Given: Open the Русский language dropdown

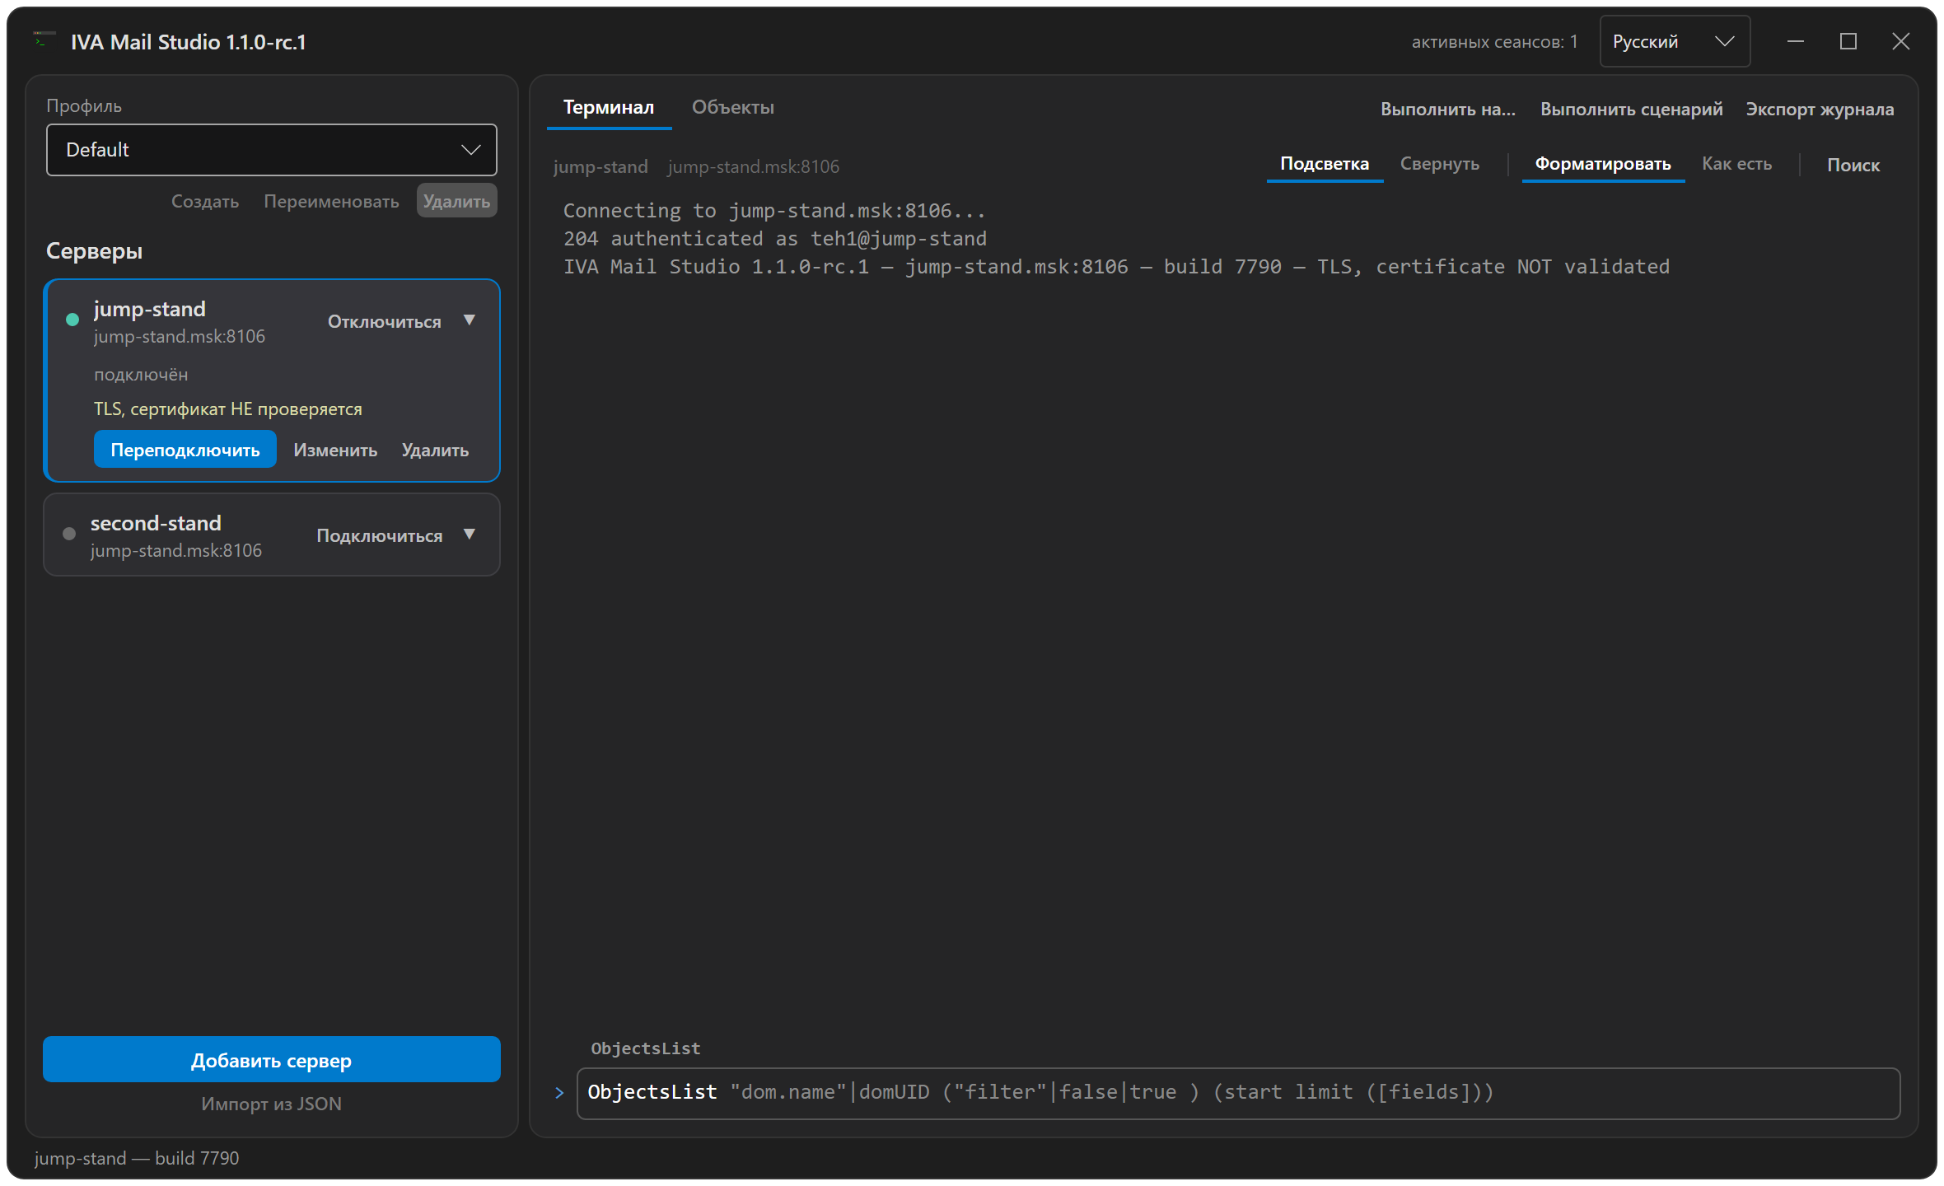Looking at the screenshot, I should [x=1675, y=41].
